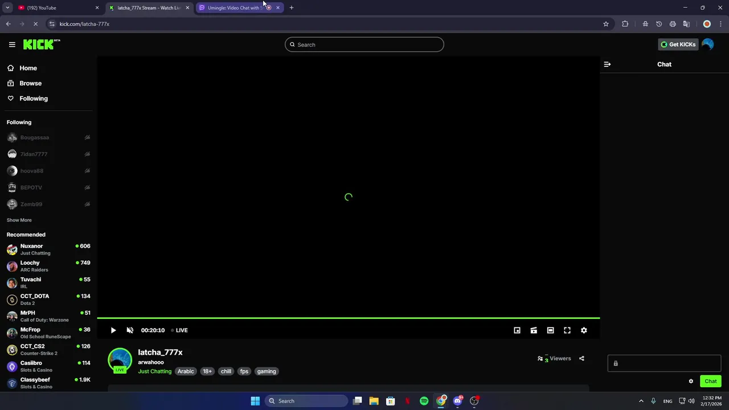The width and height of the screenshot is (729, 410).
Task: Open offline followed channel Zemb99
Action: tap(48, 204)
